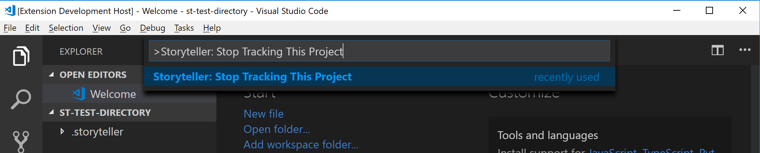Maximize the Visual Studio Code window
Viewport: 760px width, 153px height.
point(709,11)
